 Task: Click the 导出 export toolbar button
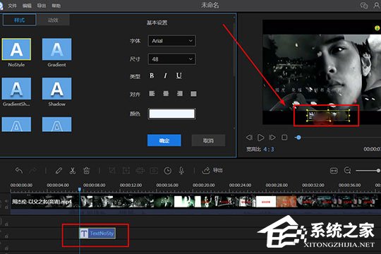click(x=212, y=170)
